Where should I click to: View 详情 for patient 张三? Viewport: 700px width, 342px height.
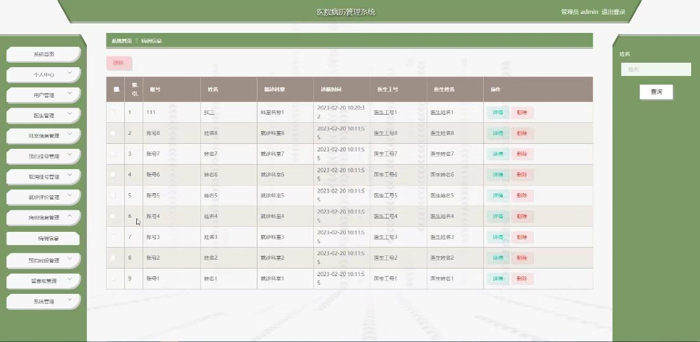(x=498, y=113)
